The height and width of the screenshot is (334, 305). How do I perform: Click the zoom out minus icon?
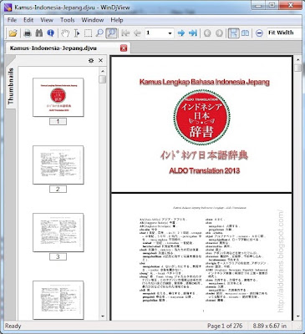point(259,33)
